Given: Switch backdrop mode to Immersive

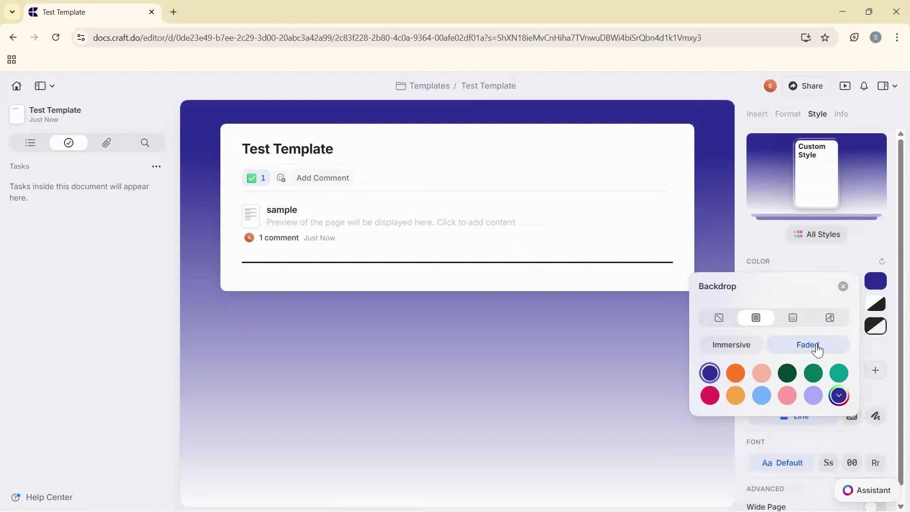Looking at the screenshot, I should pyautogui.click(x=730, y=345).
